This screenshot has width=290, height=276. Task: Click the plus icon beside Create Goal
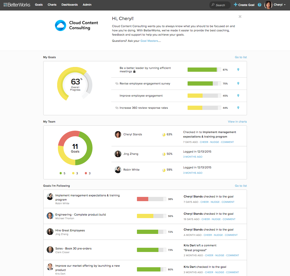click(235, 5)
